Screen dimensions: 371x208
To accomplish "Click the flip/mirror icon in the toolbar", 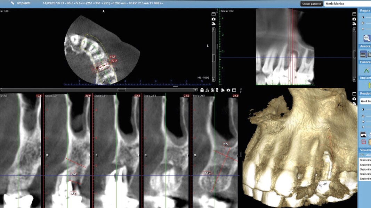I will (x=207, y=90).
